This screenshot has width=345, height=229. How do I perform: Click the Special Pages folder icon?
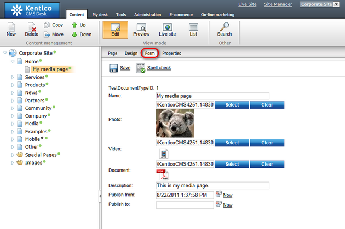20,155
